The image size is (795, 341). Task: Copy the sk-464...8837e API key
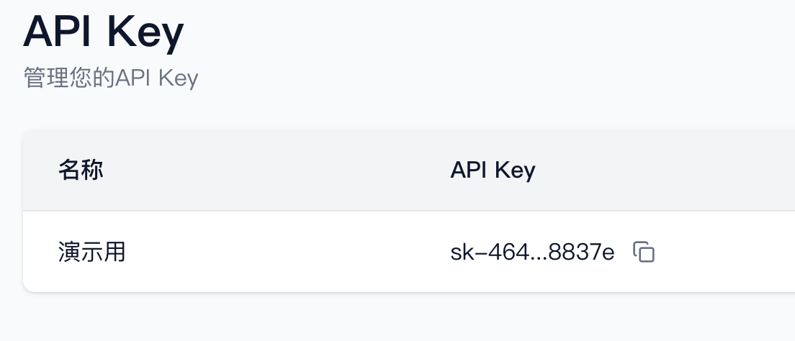click(644, 253)
